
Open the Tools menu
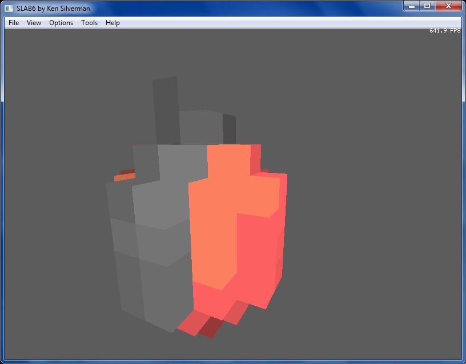click(x=89, y=23)
